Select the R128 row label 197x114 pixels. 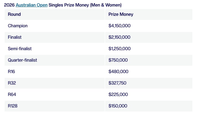tap(13, 106)
